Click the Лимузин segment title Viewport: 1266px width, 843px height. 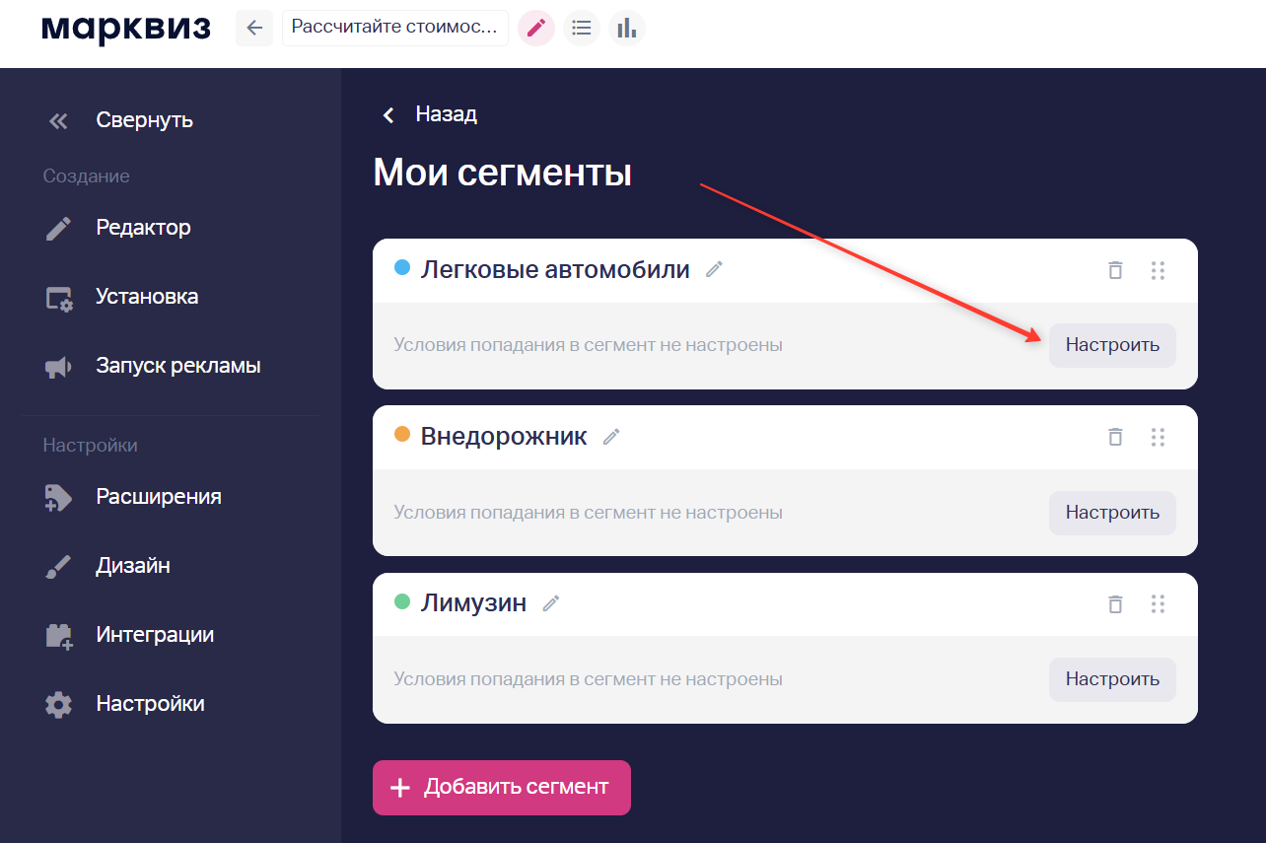click(x=473, y=602)
